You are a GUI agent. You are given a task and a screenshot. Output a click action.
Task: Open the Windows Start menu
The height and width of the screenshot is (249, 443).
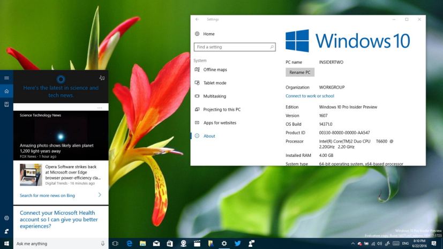[6, 243]
